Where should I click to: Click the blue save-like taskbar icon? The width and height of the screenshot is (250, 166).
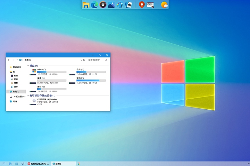10,164
